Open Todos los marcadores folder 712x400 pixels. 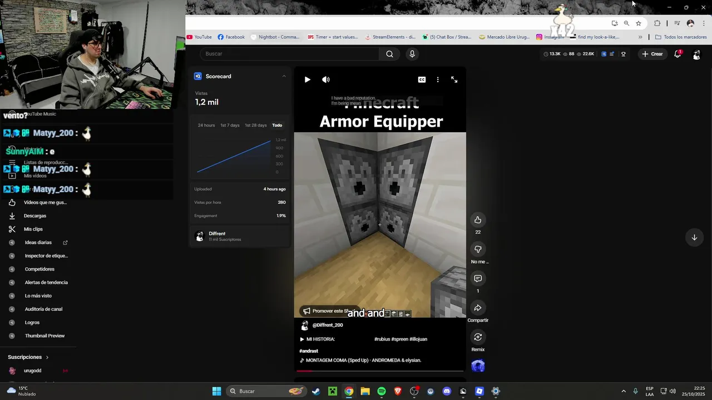pyautogui.click(x=681, y=37)
